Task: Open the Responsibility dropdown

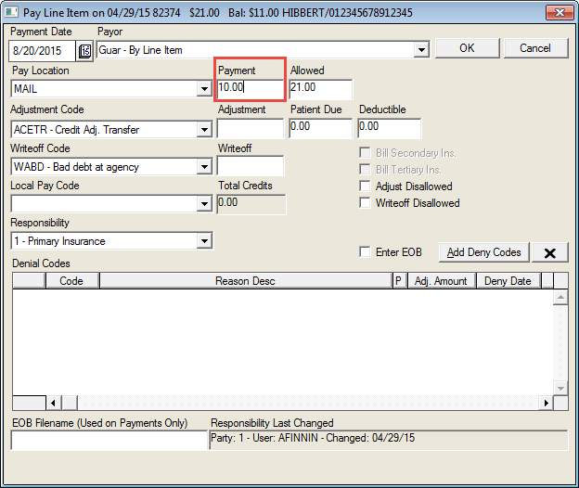Action: [204, 241]
